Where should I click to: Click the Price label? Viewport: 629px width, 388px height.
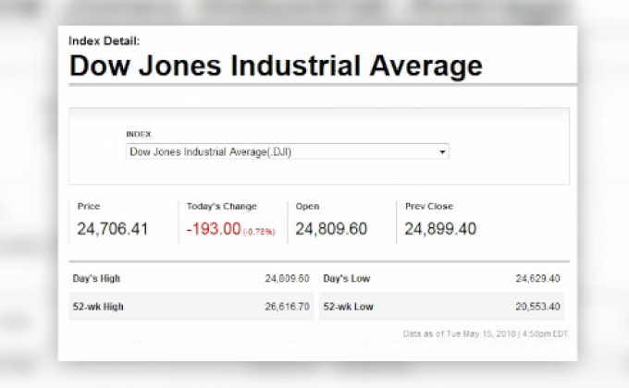coord(89,206)
